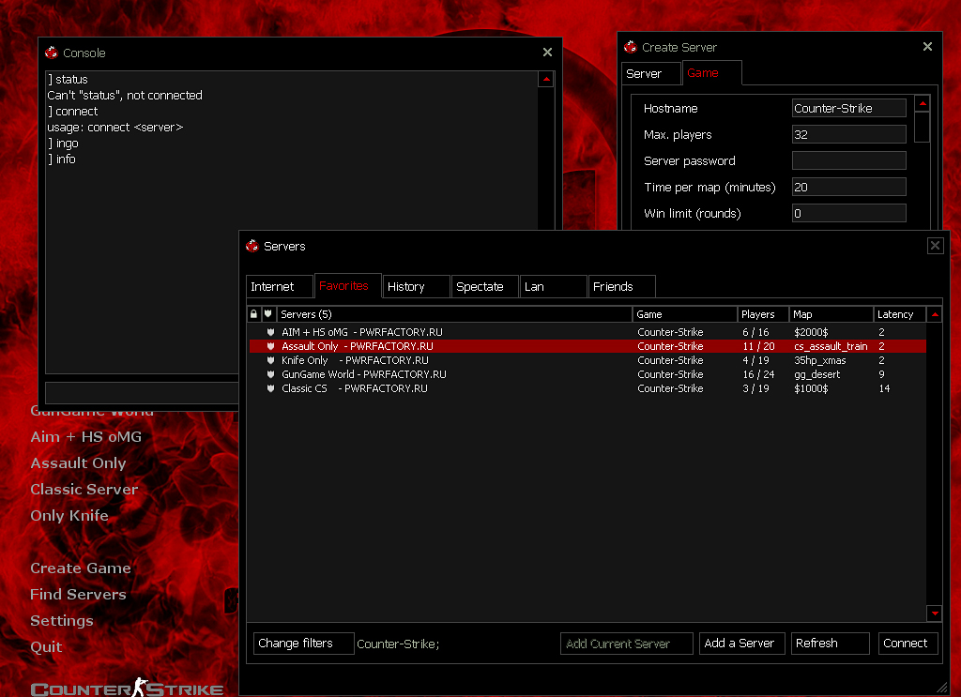Click Only Knife main menu link
961x697 pixels.
69,516
